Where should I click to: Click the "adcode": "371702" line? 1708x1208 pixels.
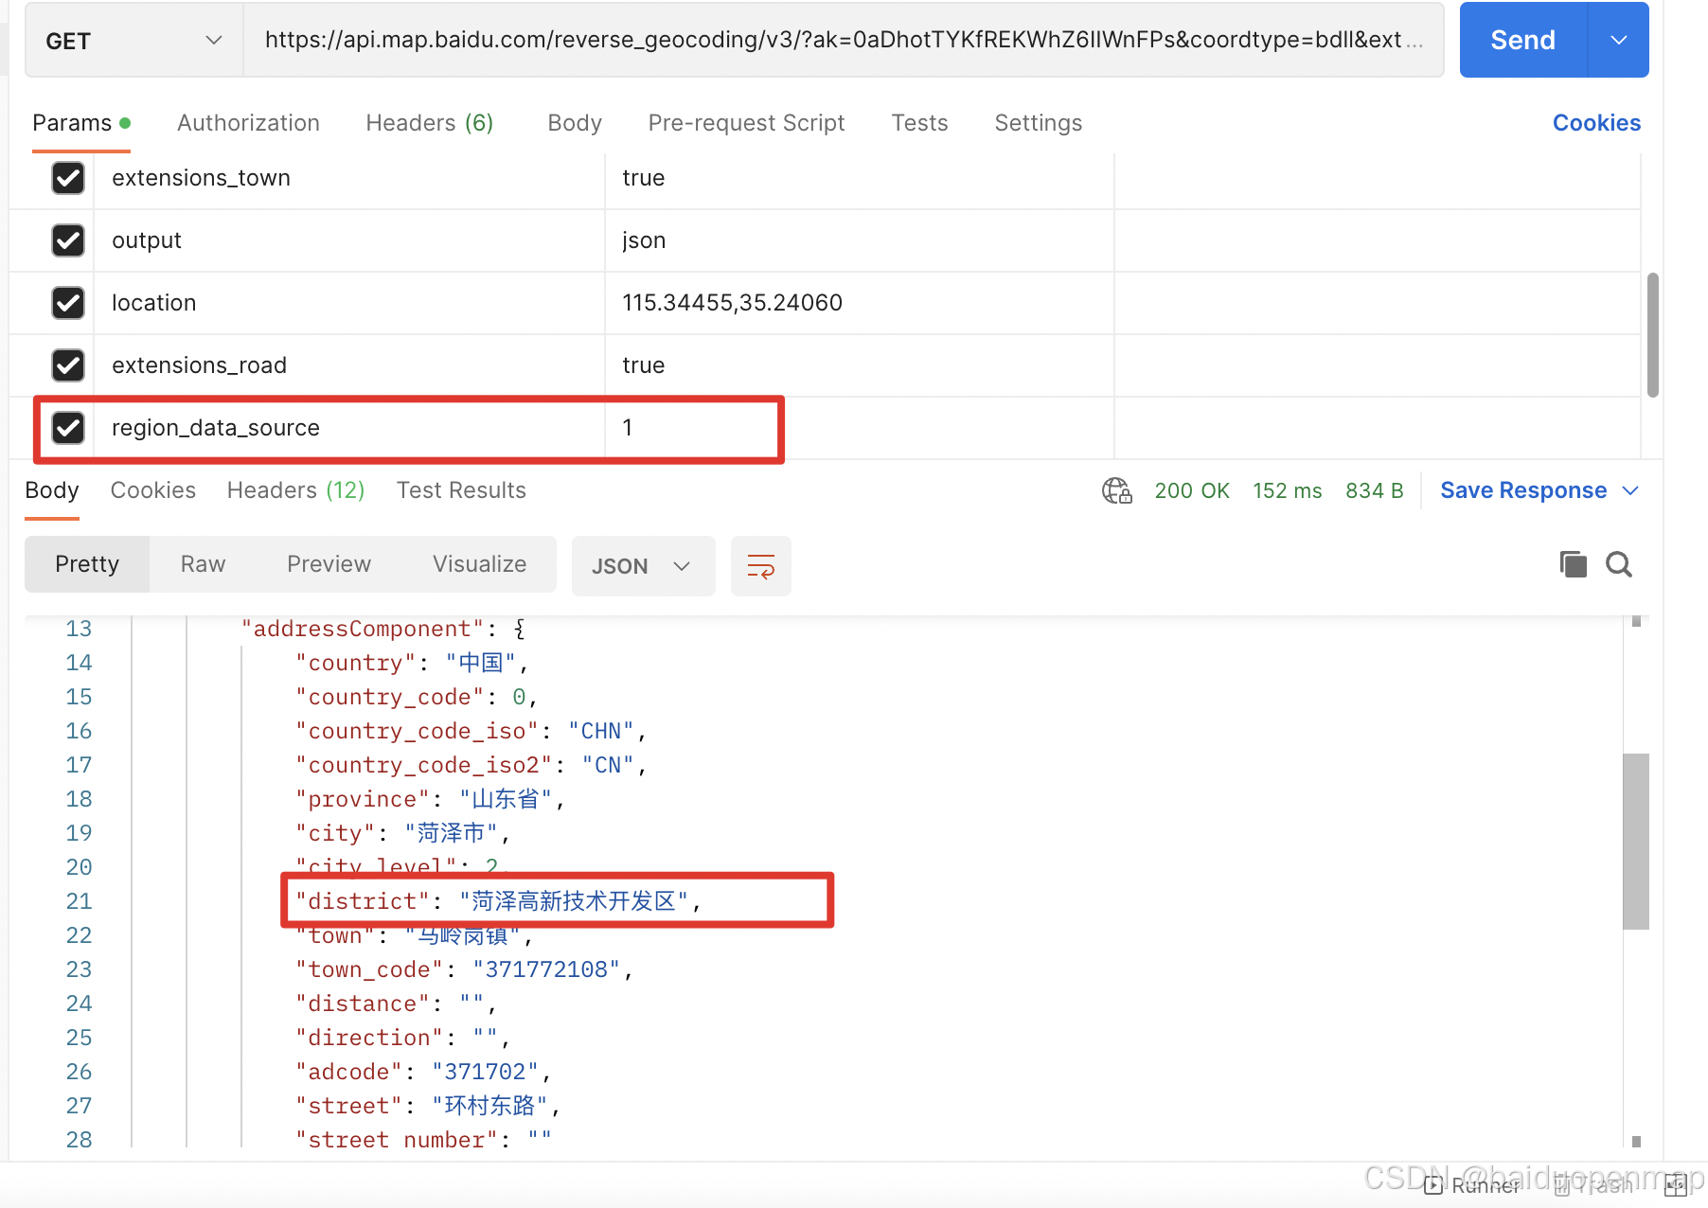[x=423, y=1072]
